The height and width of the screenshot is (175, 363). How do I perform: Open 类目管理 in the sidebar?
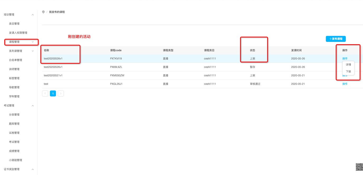click(x=14, y=24)
